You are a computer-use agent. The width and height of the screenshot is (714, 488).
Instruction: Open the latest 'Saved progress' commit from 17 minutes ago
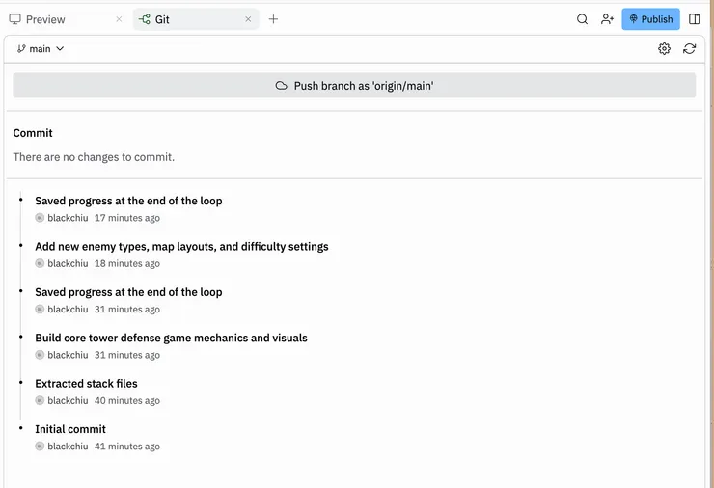tap(128, 202)
